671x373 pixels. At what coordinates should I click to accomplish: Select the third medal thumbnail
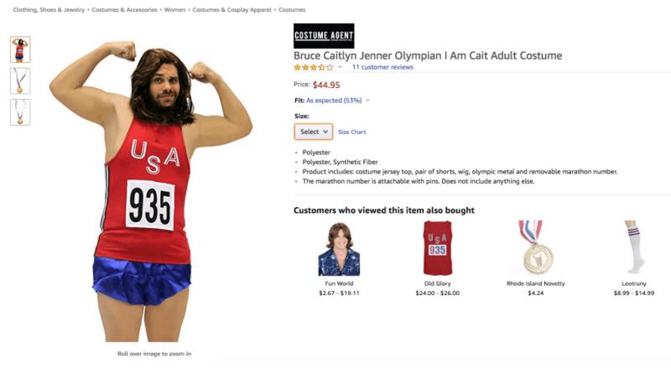[x=21, y=111]
